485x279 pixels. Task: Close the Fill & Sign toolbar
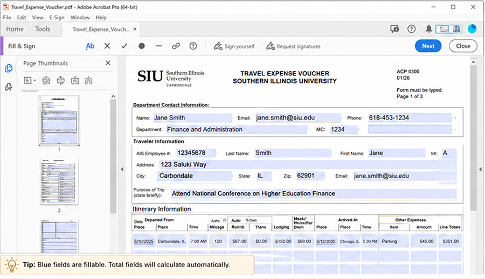(x=463, y=46)
